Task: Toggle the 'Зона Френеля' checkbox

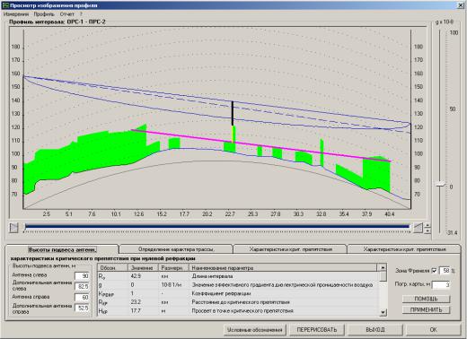Action: coord(434,271)
